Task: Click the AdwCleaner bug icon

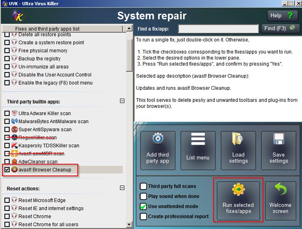Action: (x=14, y=162)
